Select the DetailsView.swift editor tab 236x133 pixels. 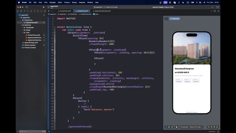[82, 11]
